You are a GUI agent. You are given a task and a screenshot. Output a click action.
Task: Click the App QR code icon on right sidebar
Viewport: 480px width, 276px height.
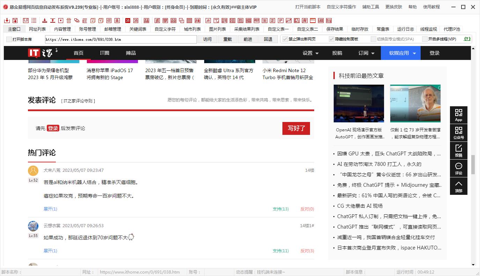coord(458,115)
